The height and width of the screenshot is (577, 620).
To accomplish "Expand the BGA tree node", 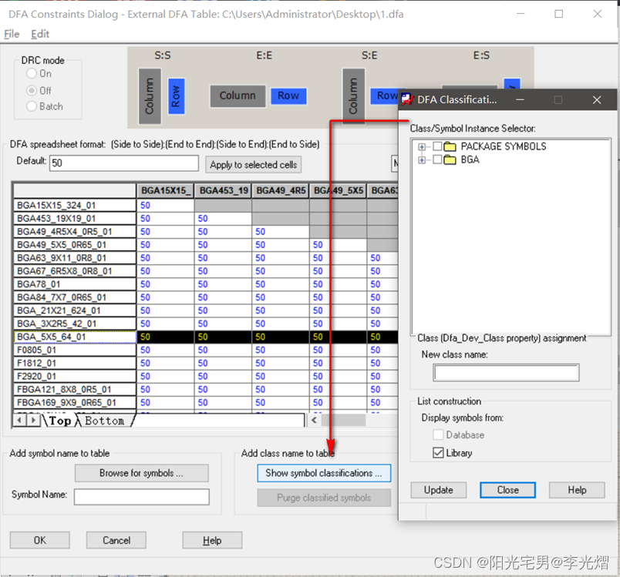I will (421, 159).
